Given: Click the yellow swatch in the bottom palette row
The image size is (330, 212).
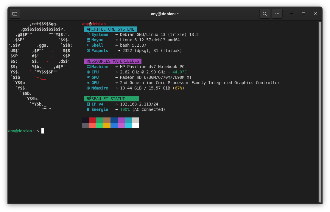Looking at the screenshot, I should point(107,125).
